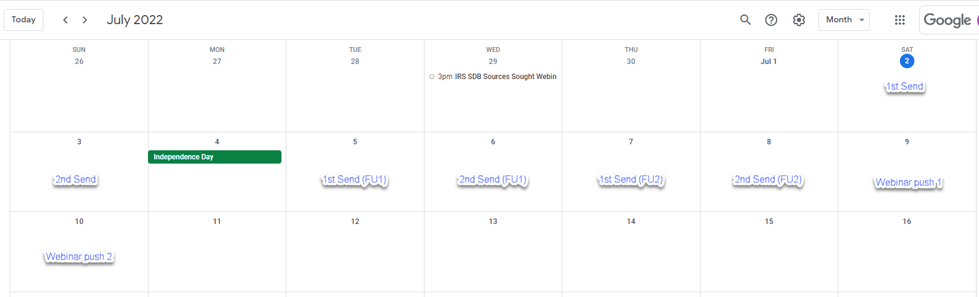This screenshot has width=979, height=297.
Task: Open day 13 in the calendar
Action: click(493, 222)
